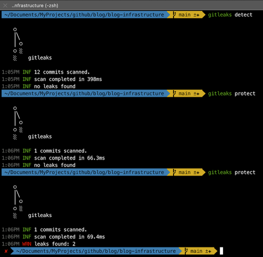The image size is (263, 257).
Task: Click git branch icon beside 'gitleaks detect' prompt
Action: pyautogui.click(x=174, y=15)
